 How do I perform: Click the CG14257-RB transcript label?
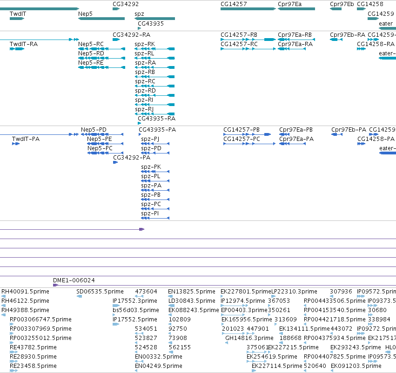tap(239, 35)
